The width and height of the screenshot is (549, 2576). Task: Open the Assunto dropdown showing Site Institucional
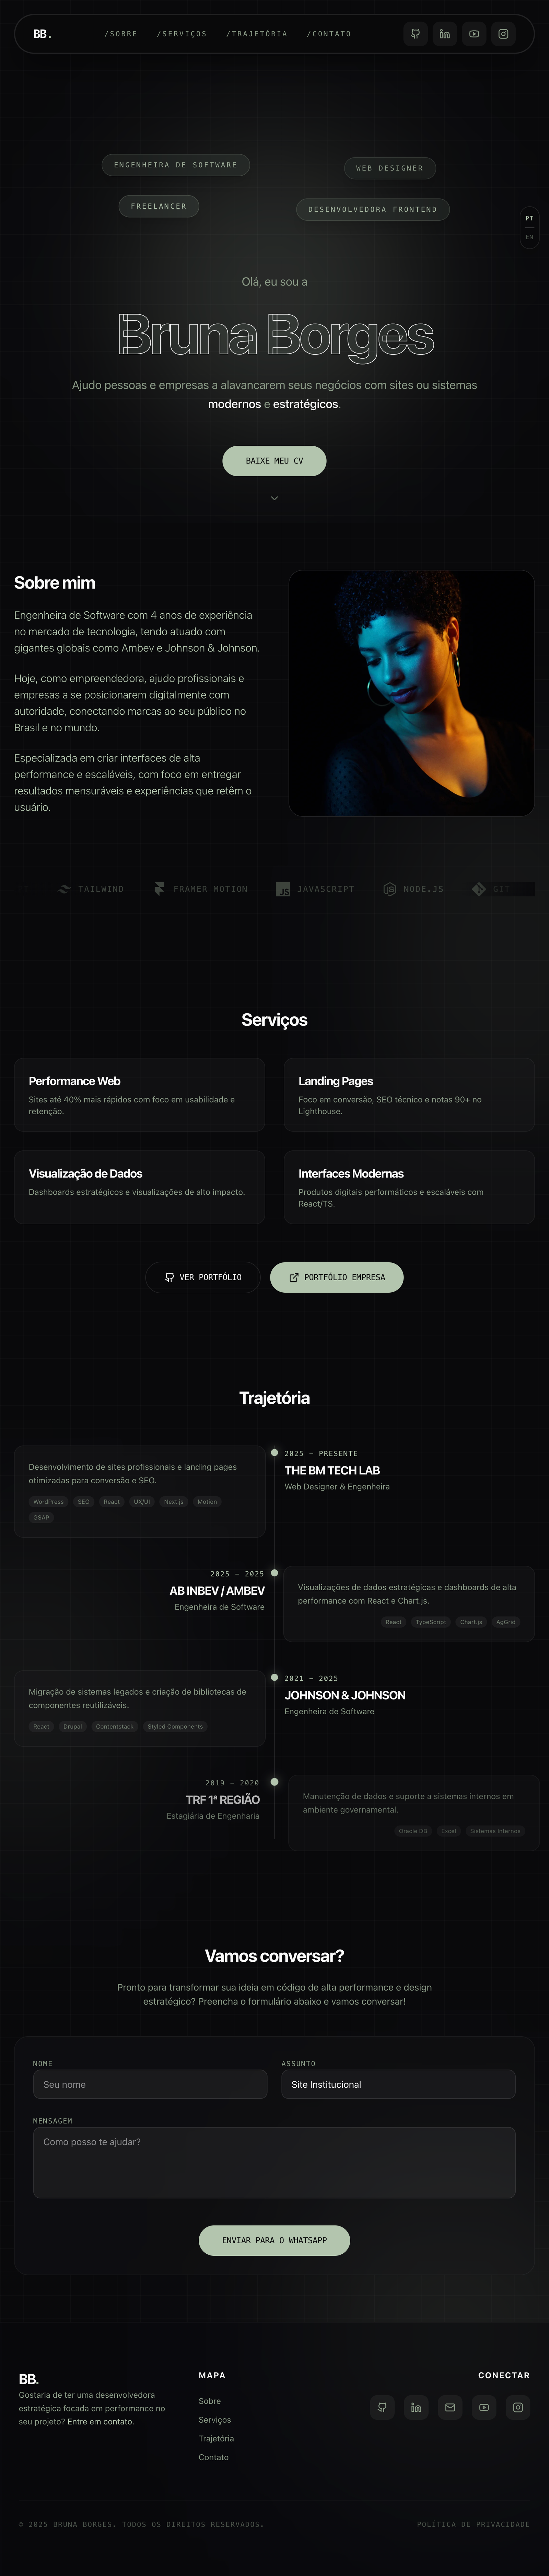[x=398, y=2084]
